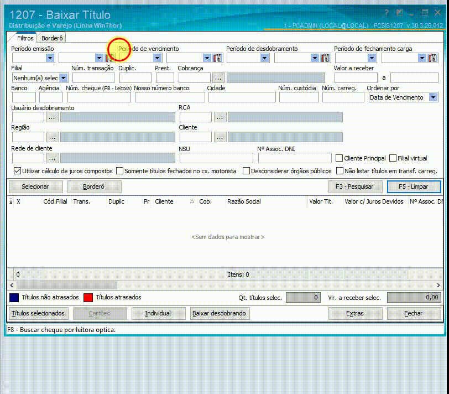Image resolution: width=449 pixels, height=394 pixels.
Task: Focus the Núm. carreg. input field
Action: tap(343, 97)
